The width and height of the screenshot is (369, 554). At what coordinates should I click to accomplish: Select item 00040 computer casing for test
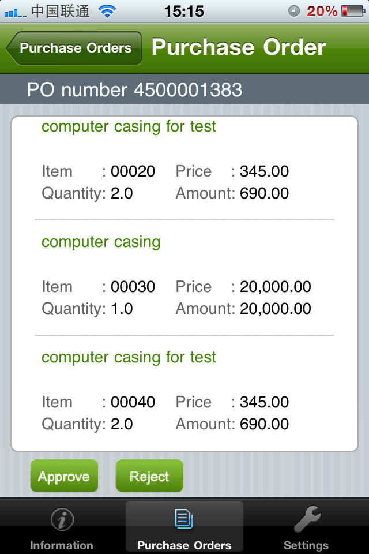(x=129, y=357)
